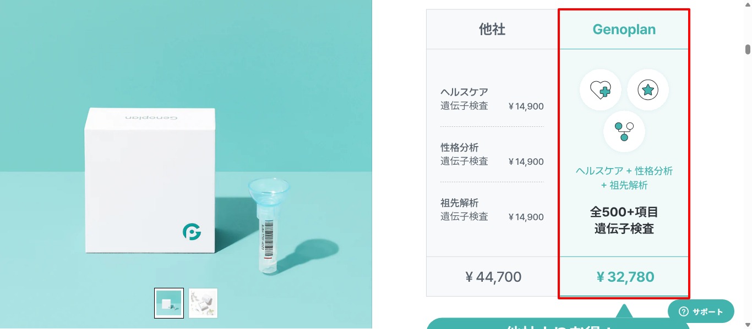752x329 pixels.
Task: Click the personality analysis star icon
Action: click(648, 90)
